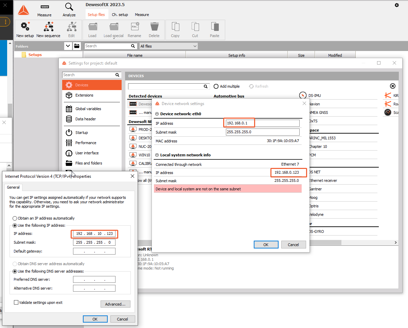Viewport: 408px width, 328px height.
Task: Click the settings Search box
Action: pyautogui.click(x=91, y=75)
